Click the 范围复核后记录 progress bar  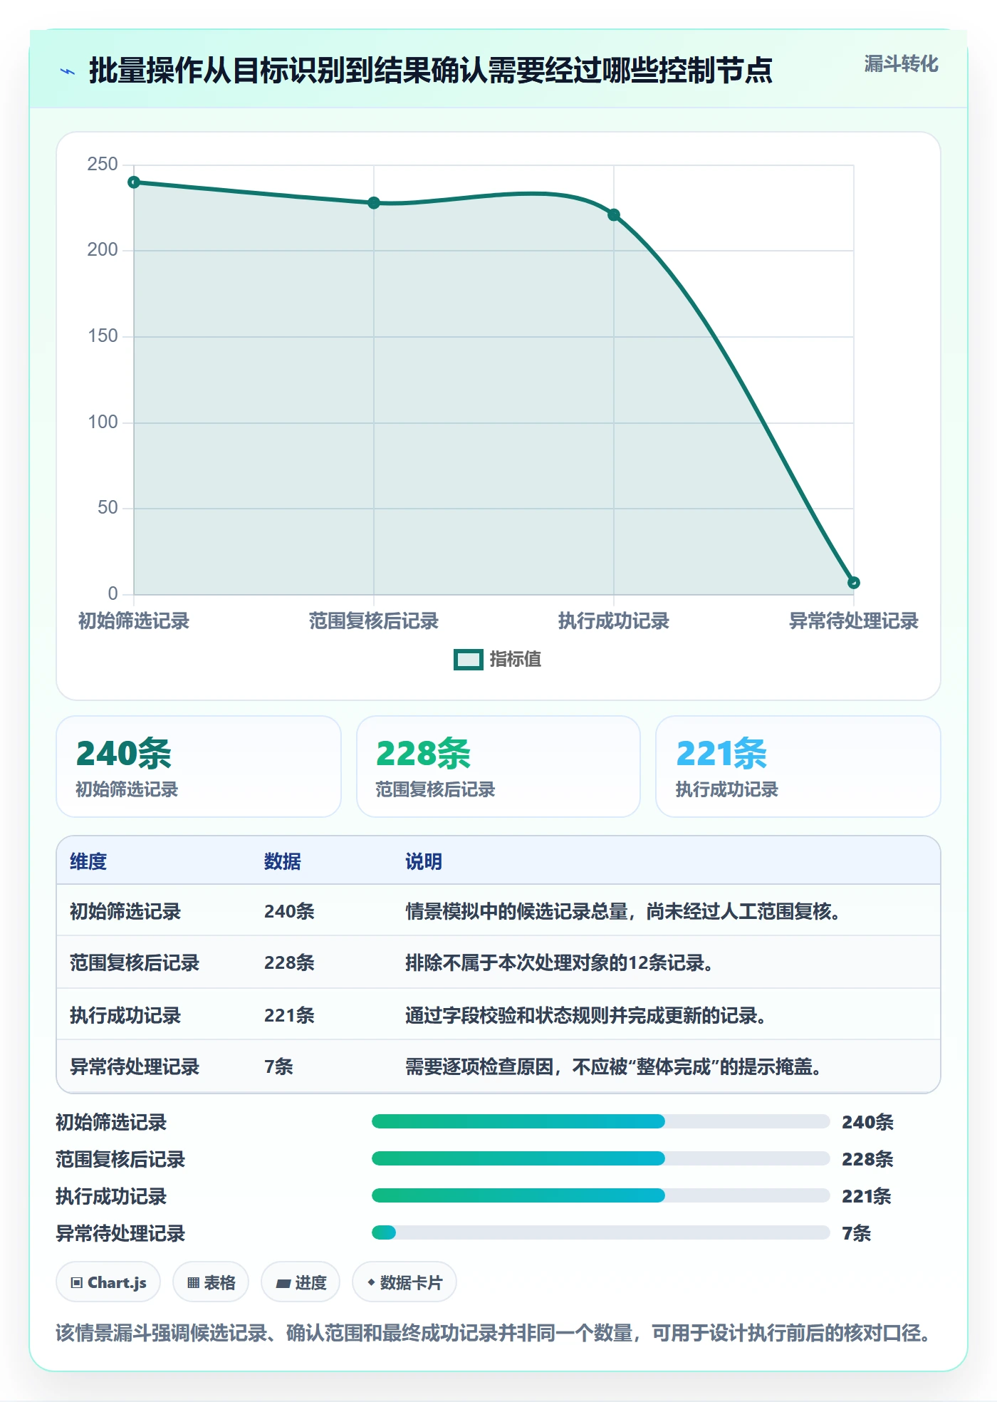pos(601,1158)
